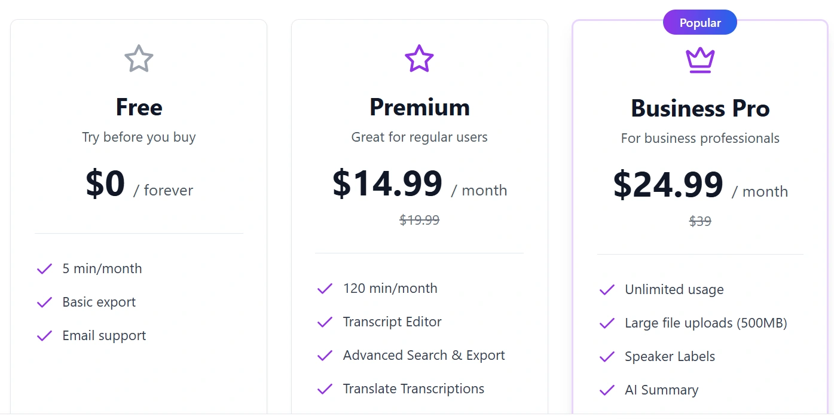Click checkmark next to Email support
Screen dimensions: 834x419
click(45, 336)
